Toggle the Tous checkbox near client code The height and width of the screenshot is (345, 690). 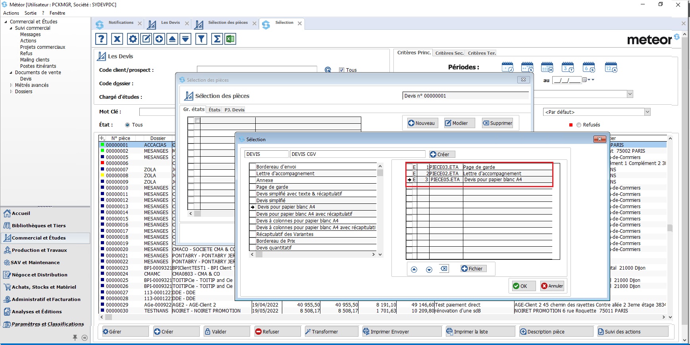coord(341,70)
